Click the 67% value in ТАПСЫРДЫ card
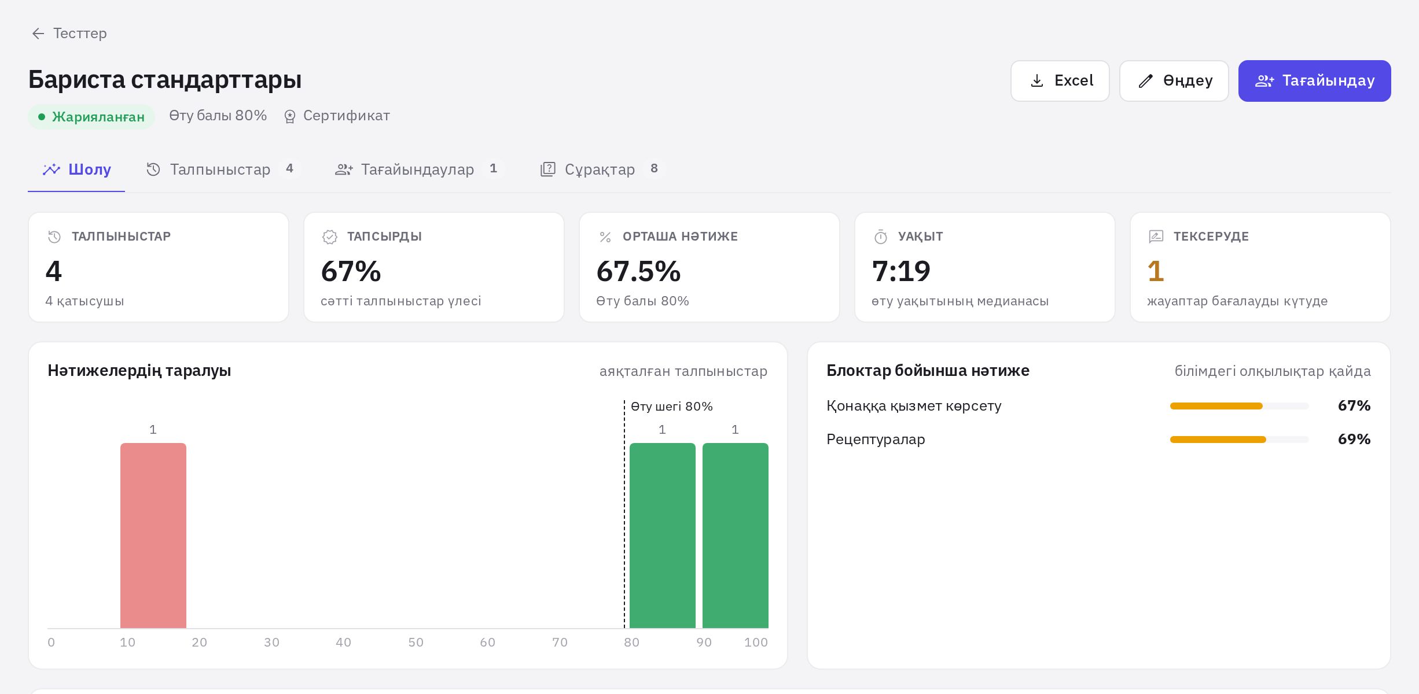This screenshot has width=1419, height=694. (351, 271)
